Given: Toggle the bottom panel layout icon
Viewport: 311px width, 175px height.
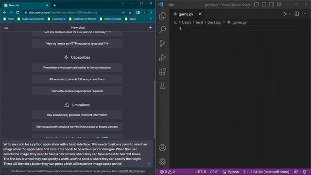Looking at the screenshot, I should (264, 4).
